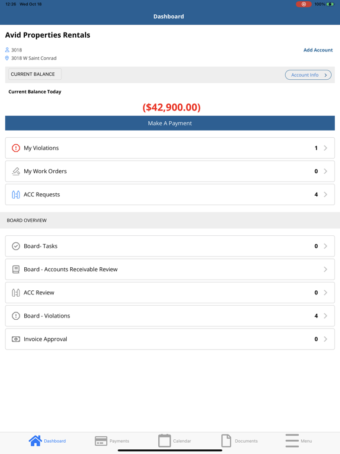Click the red screen recording indicator

pos(303,4)
